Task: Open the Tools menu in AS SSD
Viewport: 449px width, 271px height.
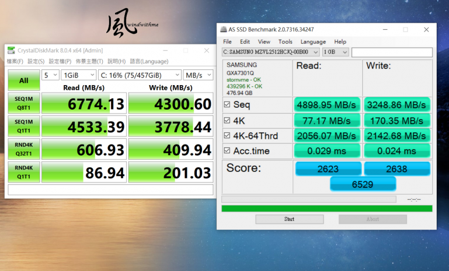Action: pos(285,42)
